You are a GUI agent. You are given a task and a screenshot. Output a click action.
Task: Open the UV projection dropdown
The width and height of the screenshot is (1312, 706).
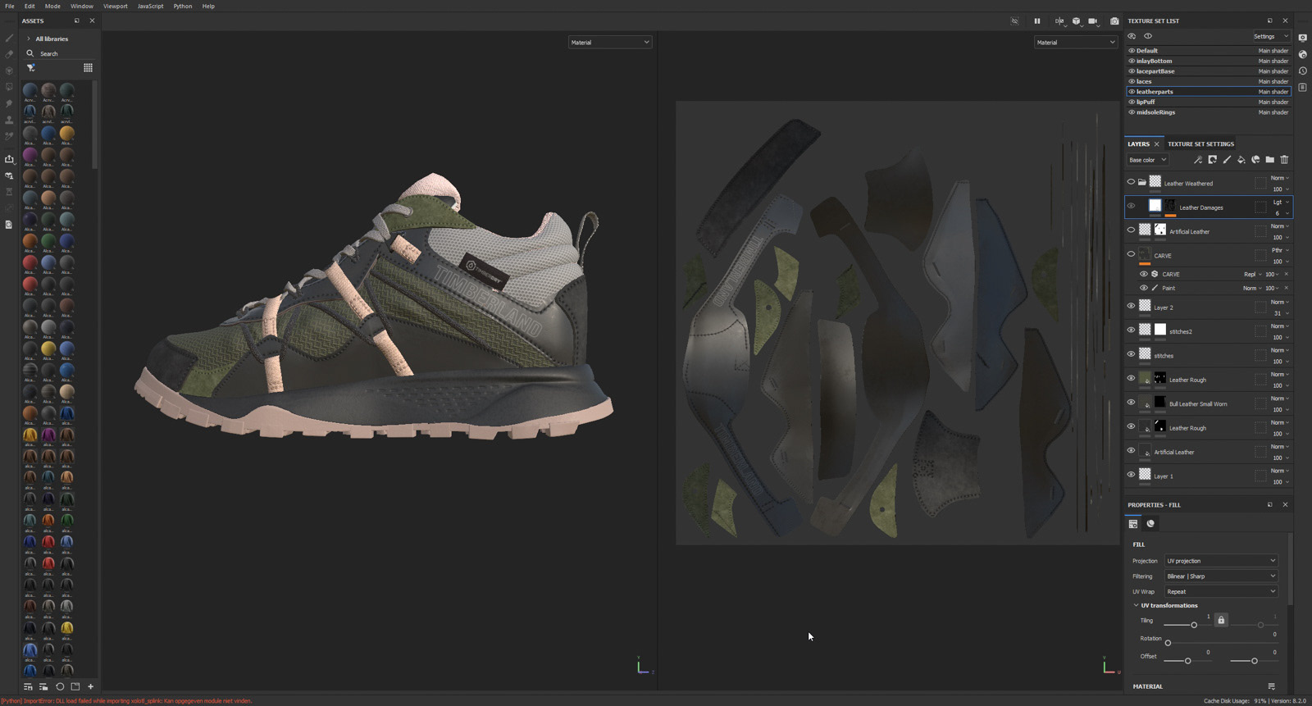click(x=1221, y=561)
